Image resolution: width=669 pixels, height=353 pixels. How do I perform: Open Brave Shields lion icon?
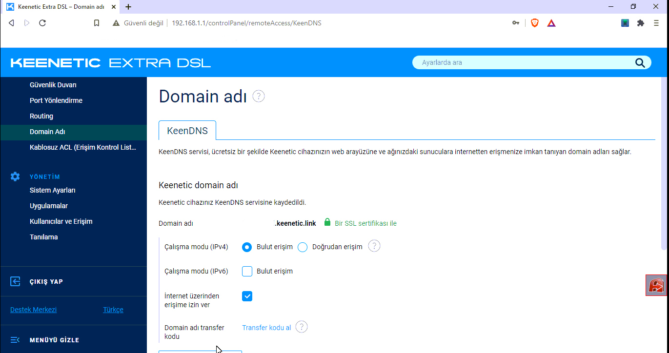pos(535,23)
